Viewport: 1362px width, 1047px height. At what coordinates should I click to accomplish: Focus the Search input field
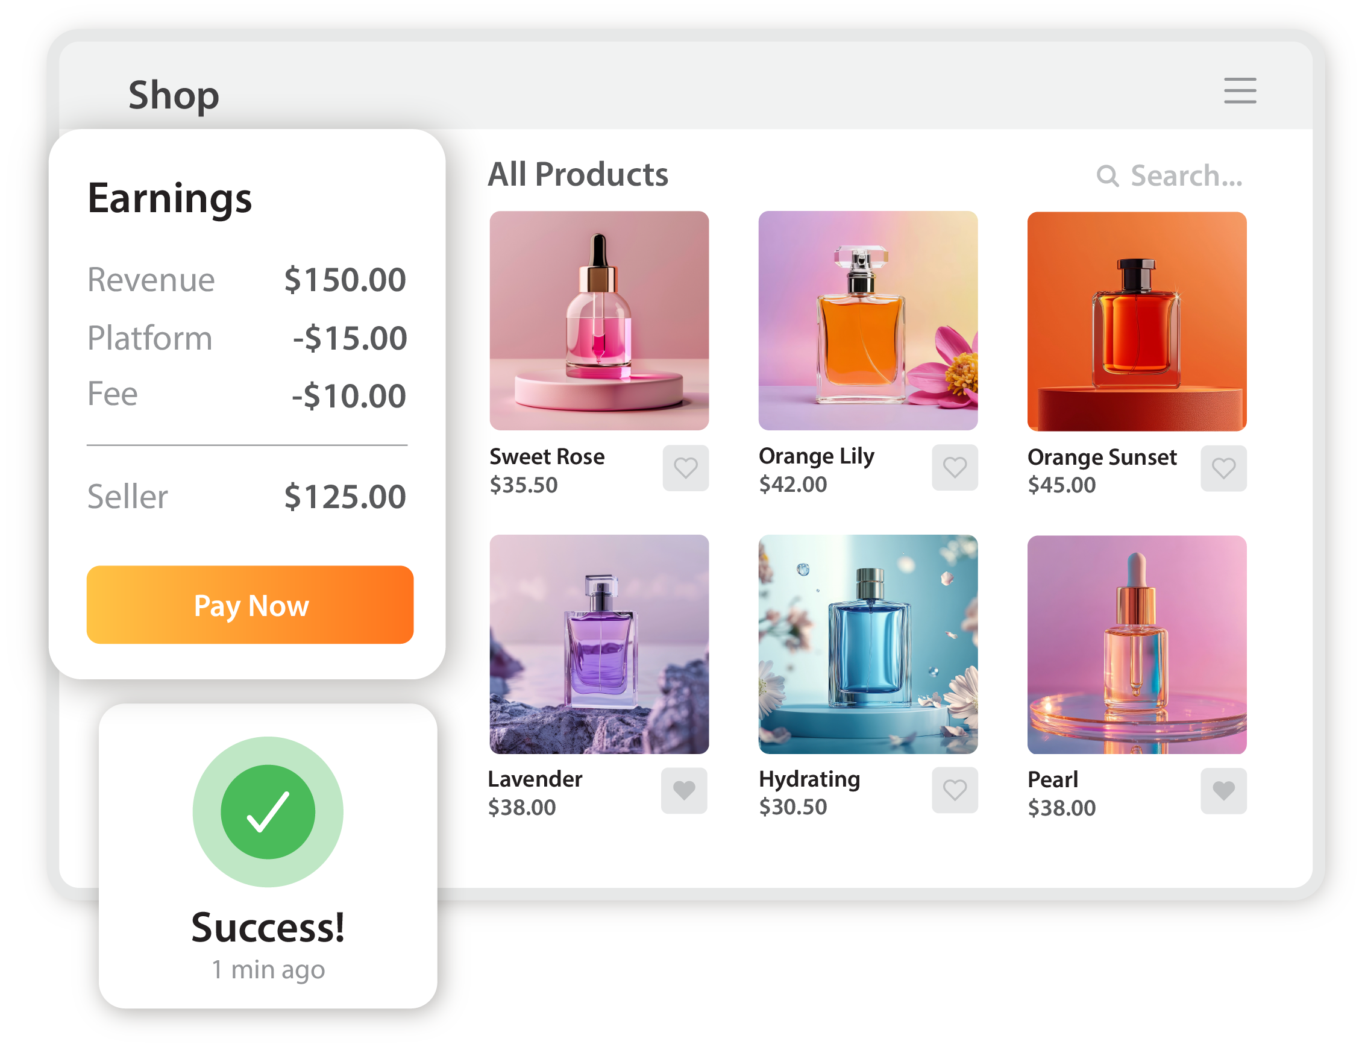pos(1170,176)
